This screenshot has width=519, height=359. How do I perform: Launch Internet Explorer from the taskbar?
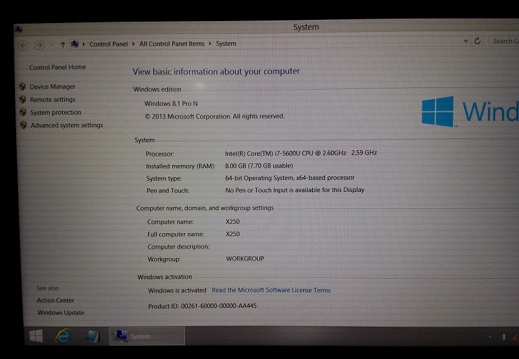[x=62, y=336]
